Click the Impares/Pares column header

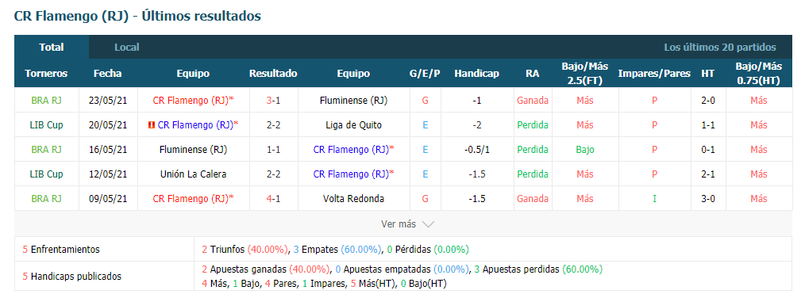pyautogui.click(x=654, y=74)
